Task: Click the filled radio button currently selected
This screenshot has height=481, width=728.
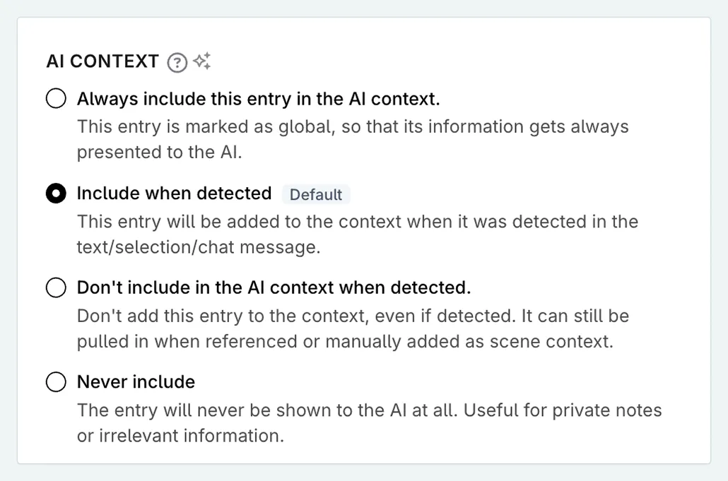Action: (x=56, y=193)
